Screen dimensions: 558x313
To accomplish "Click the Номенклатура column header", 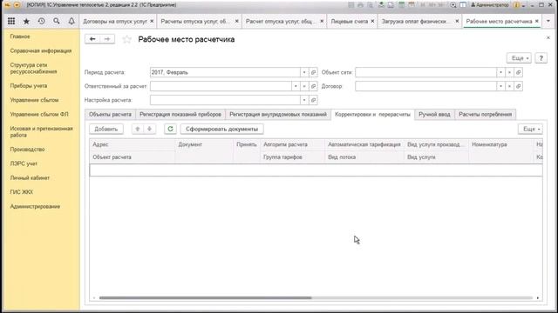I will [500, 144].
